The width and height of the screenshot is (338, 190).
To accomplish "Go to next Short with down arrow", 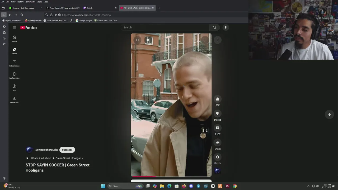I will [x=329, y=115].
